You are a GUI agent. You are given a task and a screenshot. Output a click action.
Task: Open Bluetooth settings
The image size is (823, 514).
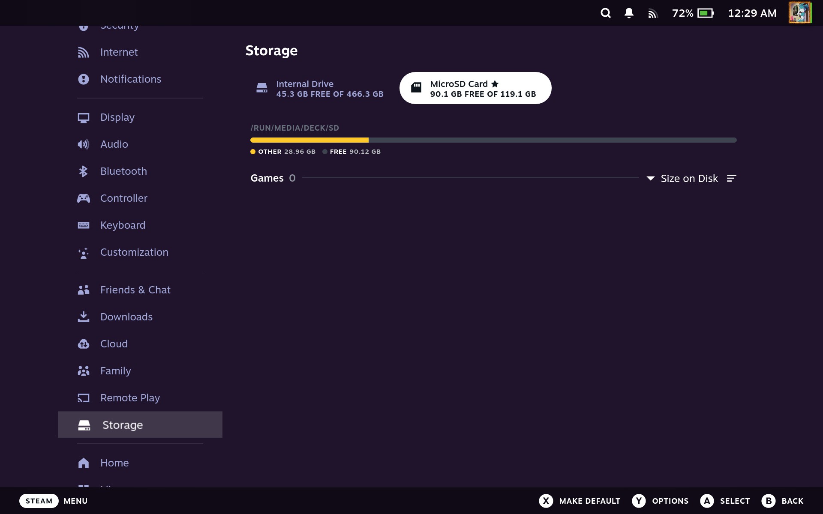(140, 171)
